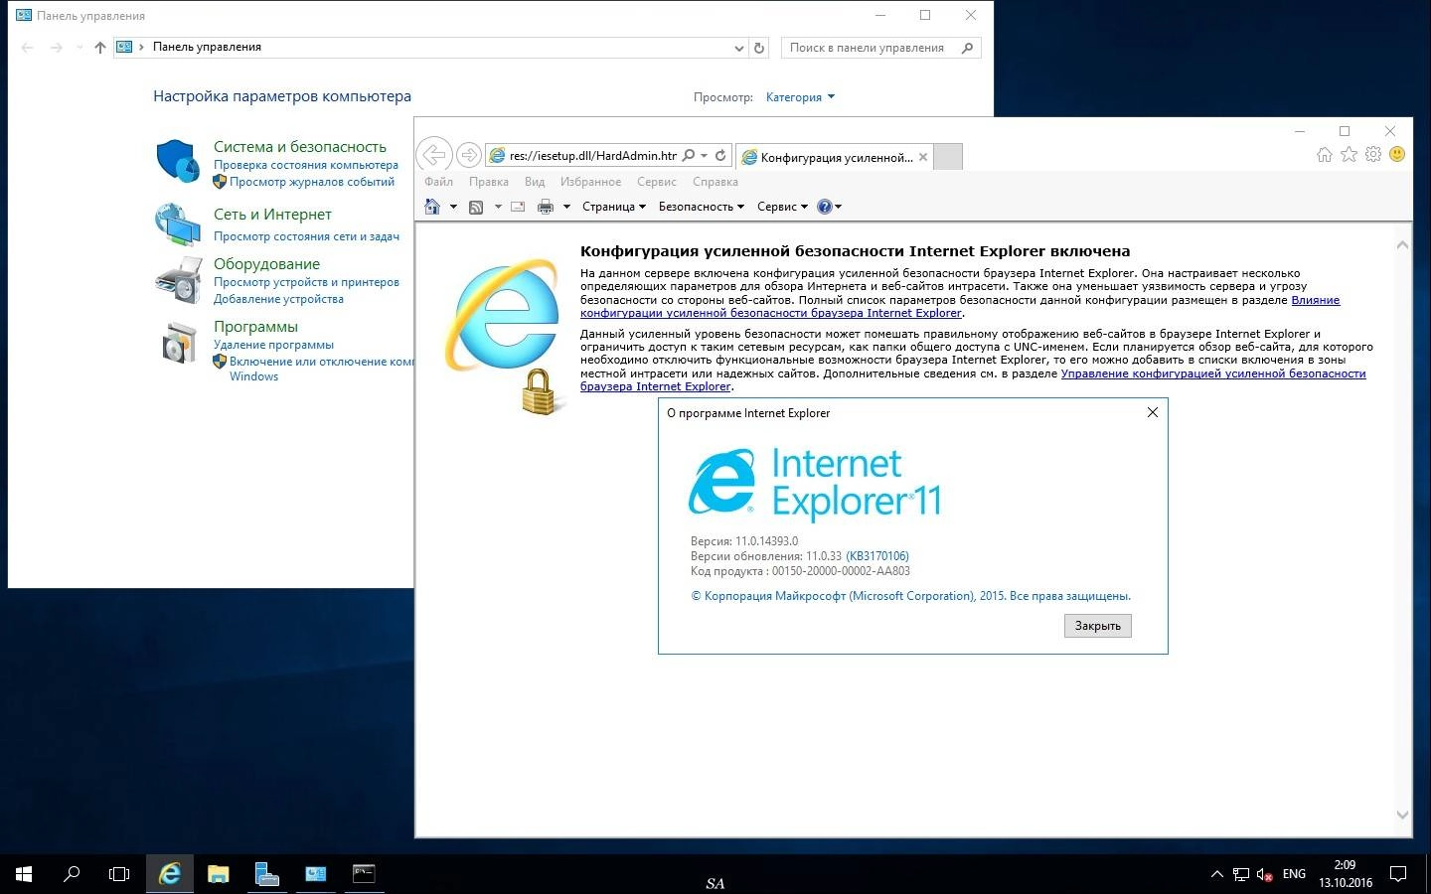Viewport: 1431px width, 894px height.
Task: Click the Программы disc box icon
Action: (179, 343)
